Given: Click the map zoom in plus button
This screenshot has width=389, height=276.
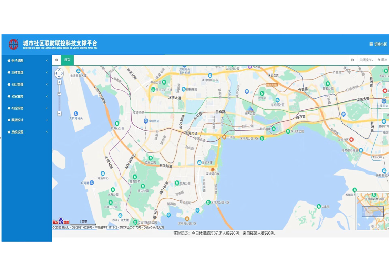Looking at the screenshot, I should coord(59,82).
